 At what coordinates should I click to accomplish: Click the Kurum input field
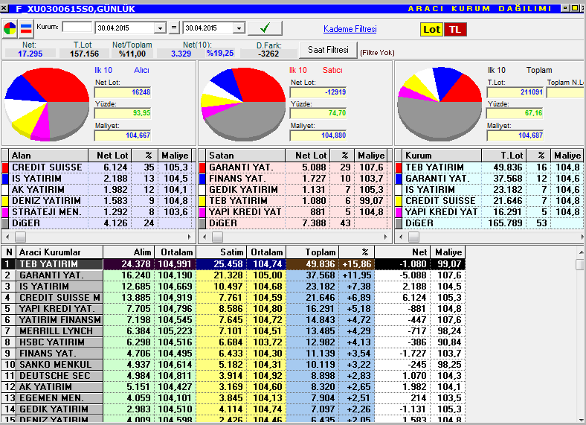coord(77,27)
